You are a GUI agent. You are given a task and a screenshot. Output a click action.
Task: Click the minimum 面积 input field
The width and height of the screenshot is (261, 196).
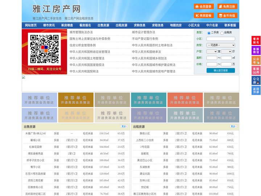(x=212, y=58)
